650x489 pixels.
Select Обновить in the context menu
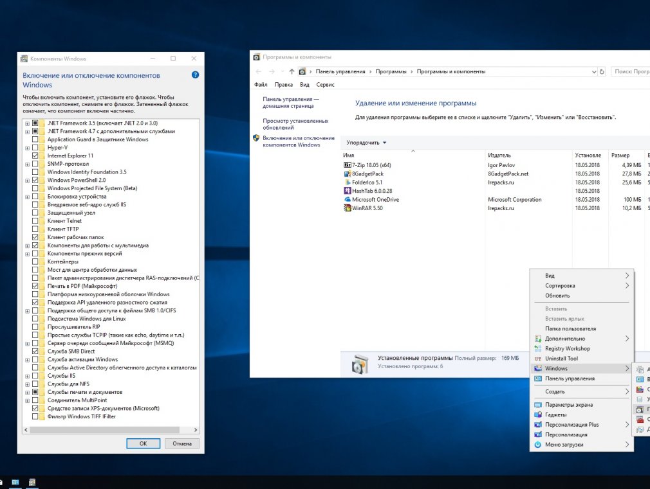click(582, 296)
